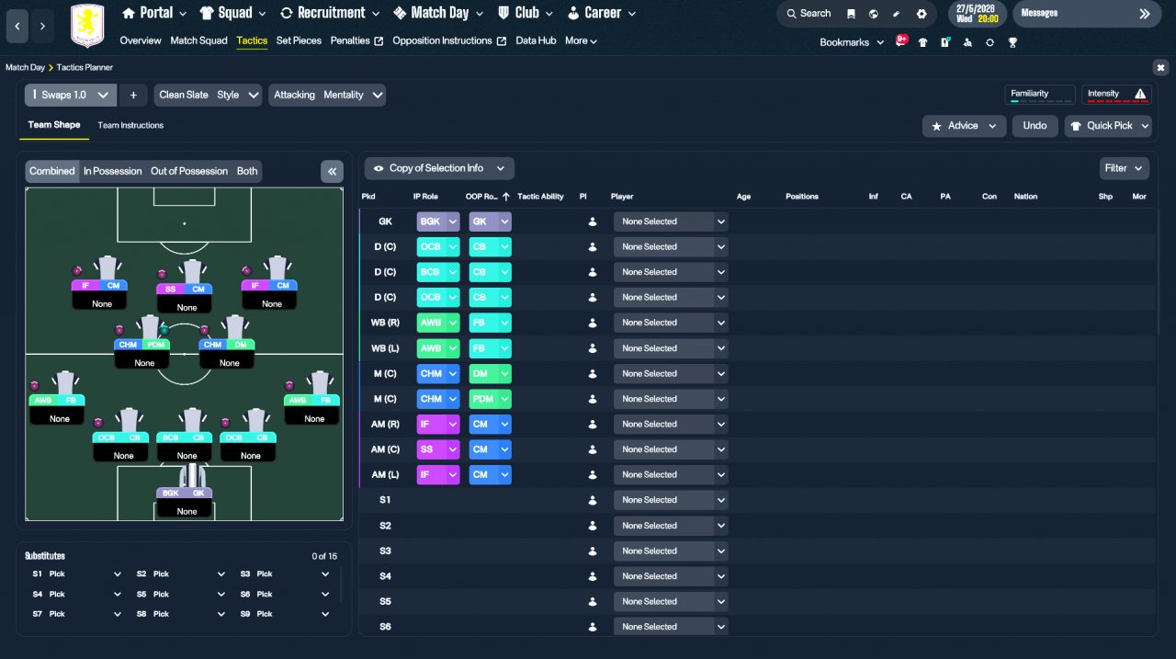Image resolution: width=1176 pixels, height=659 pixels.
Task: Expand Messages with the double chevron
Action: [x=1145, y=14]
